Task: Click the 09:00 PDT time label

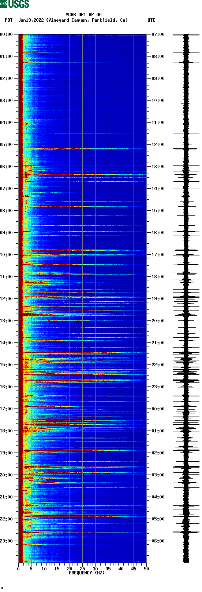Action: click(7, 233)
